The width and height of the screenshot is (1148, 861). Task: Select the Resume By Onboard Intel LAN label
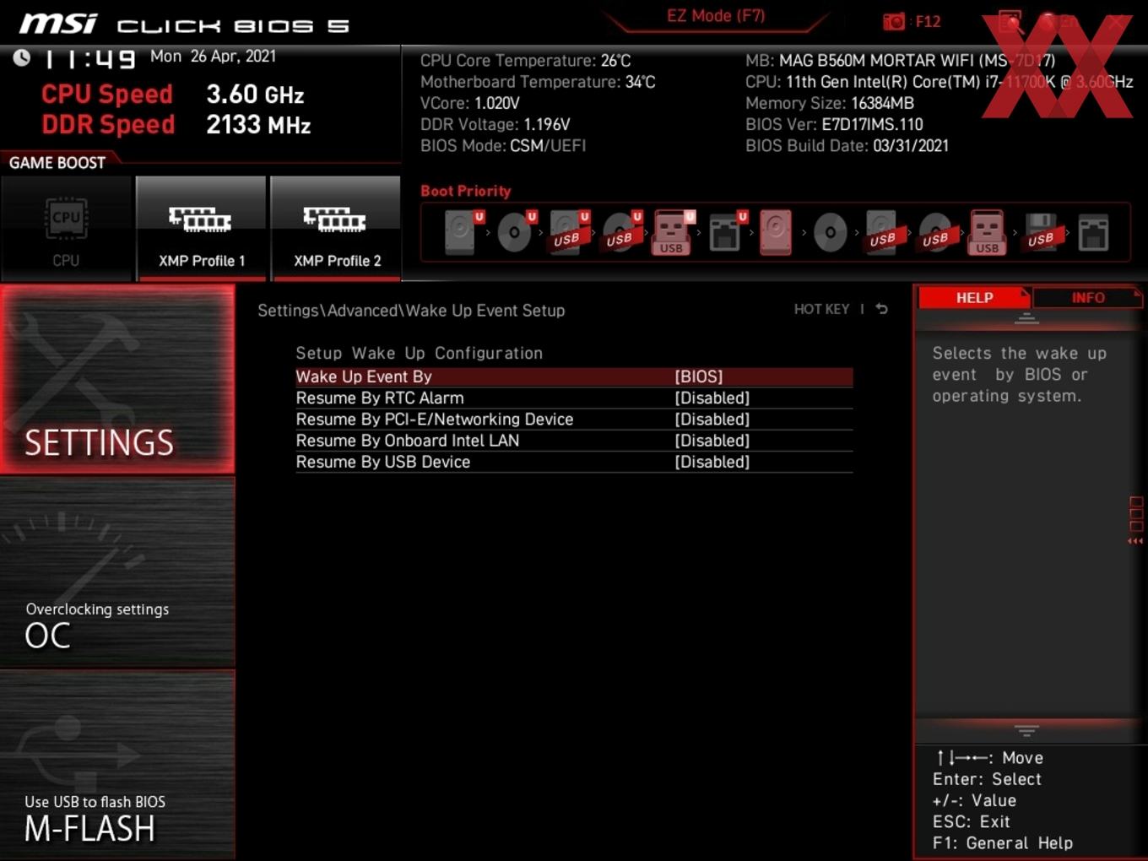408,441
